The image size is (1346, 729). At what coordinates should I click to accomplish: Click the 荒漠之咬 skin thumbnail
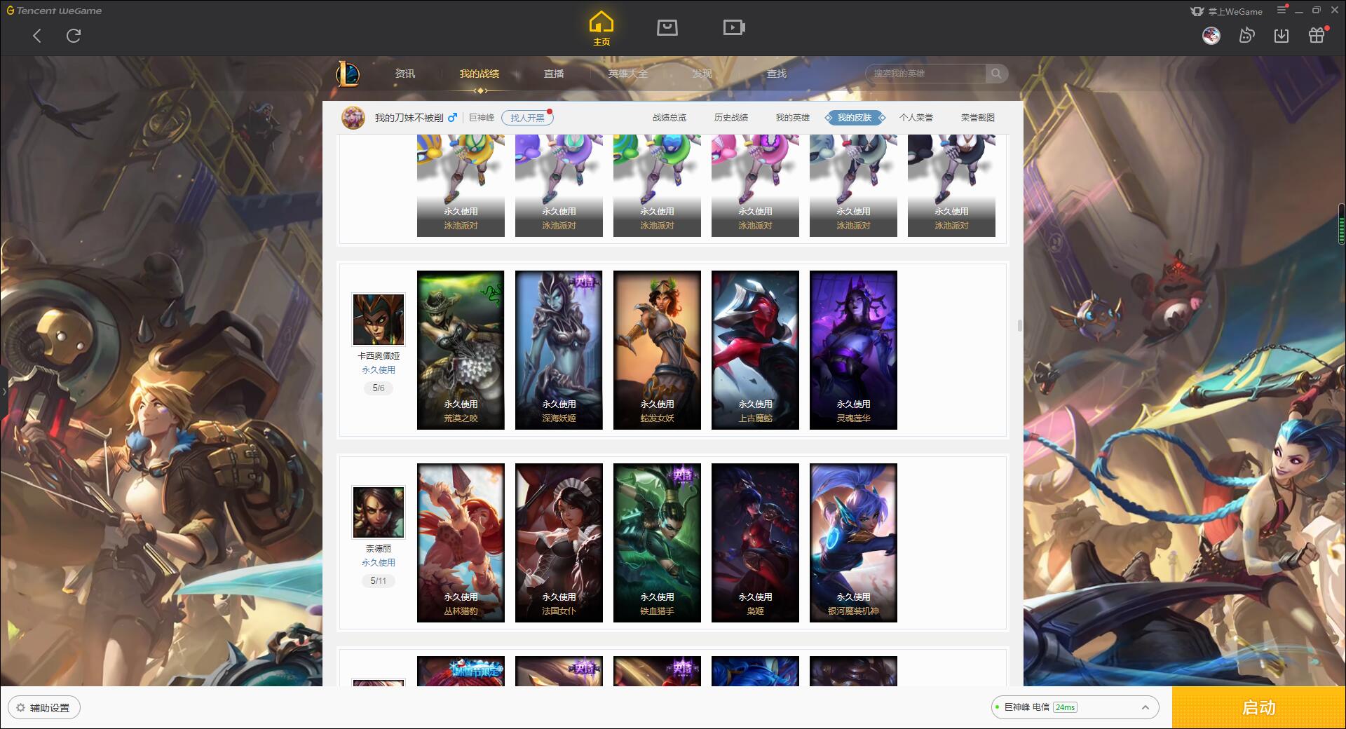click(461, 350)
